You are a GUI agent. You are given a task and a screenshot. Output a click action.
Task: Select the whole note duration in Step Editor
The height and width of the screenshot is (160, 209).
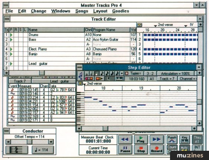coord(87,74)
